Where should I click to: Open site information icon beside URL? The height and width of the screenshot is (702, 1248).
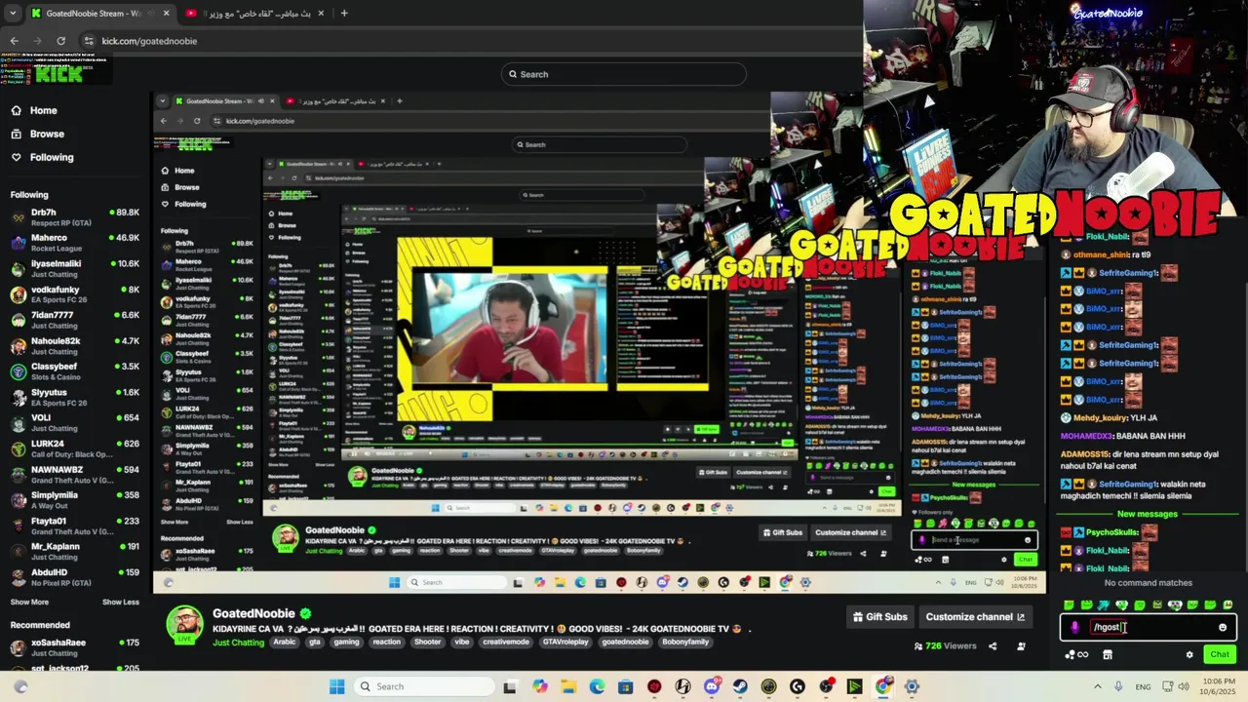(x=89, y=41)
